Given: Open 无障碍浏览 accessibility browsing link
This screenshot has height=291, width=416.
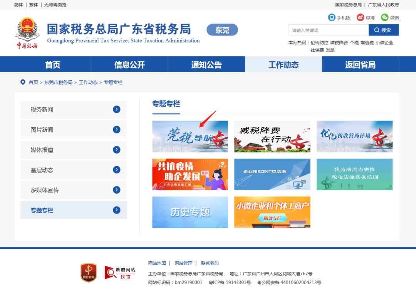Looking at the screenshot, I should tap(55, 5).
